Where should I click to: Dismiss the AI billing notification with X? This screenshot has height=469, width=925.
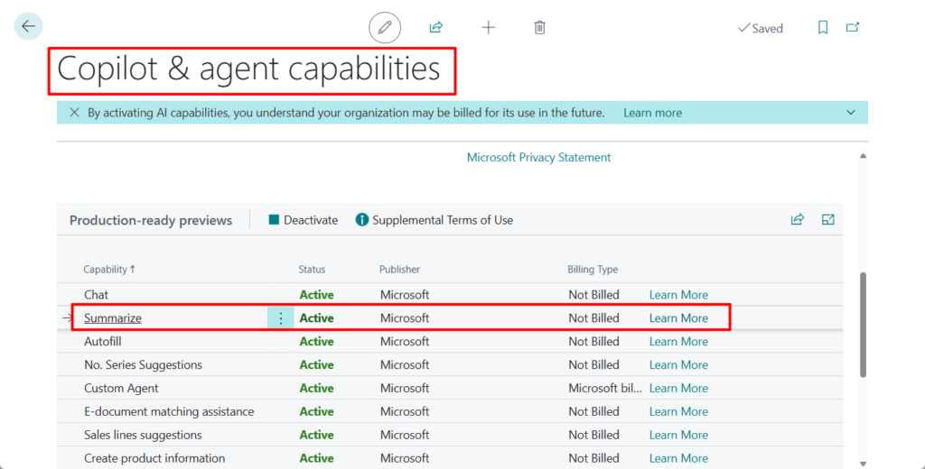pyautogui.click(x=74, y=113)
